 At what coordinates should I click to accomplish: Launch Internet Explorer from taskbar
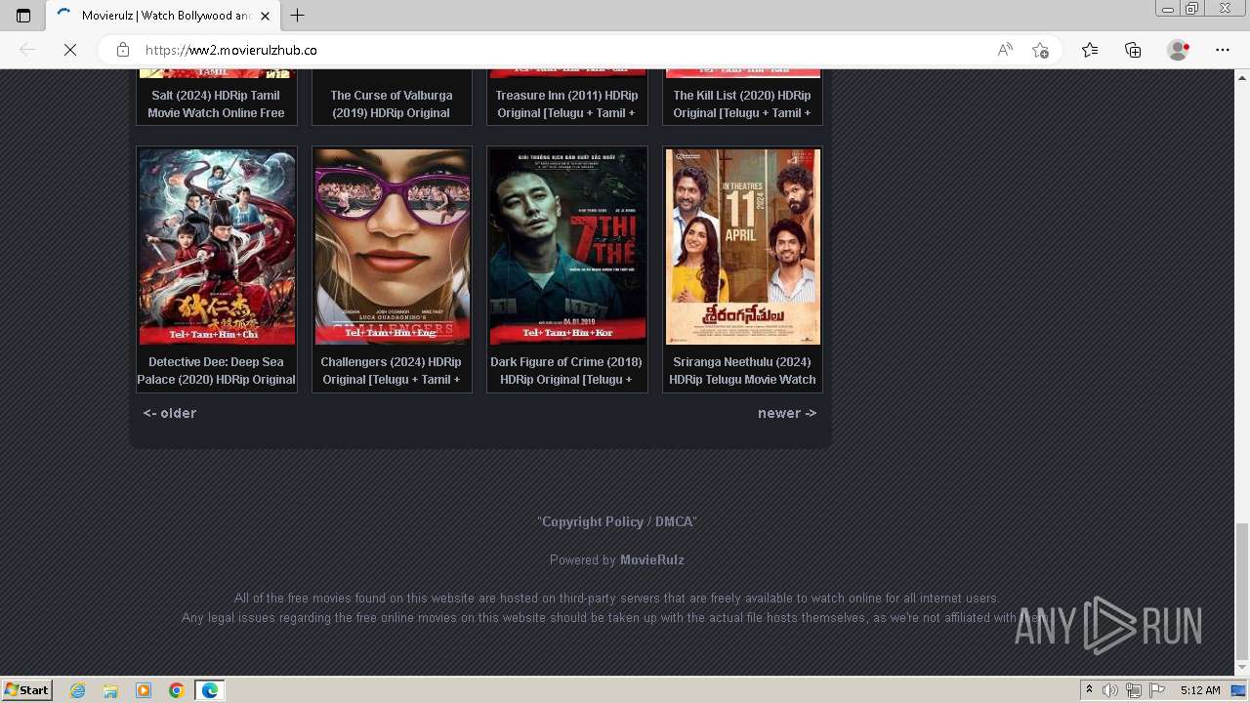[x=78, y=690]
